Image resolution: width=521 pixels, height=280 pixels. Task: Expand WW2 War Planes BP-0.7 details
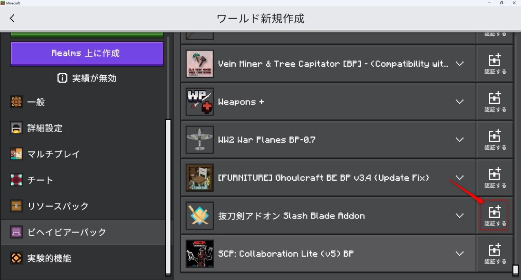pos(460,140)
